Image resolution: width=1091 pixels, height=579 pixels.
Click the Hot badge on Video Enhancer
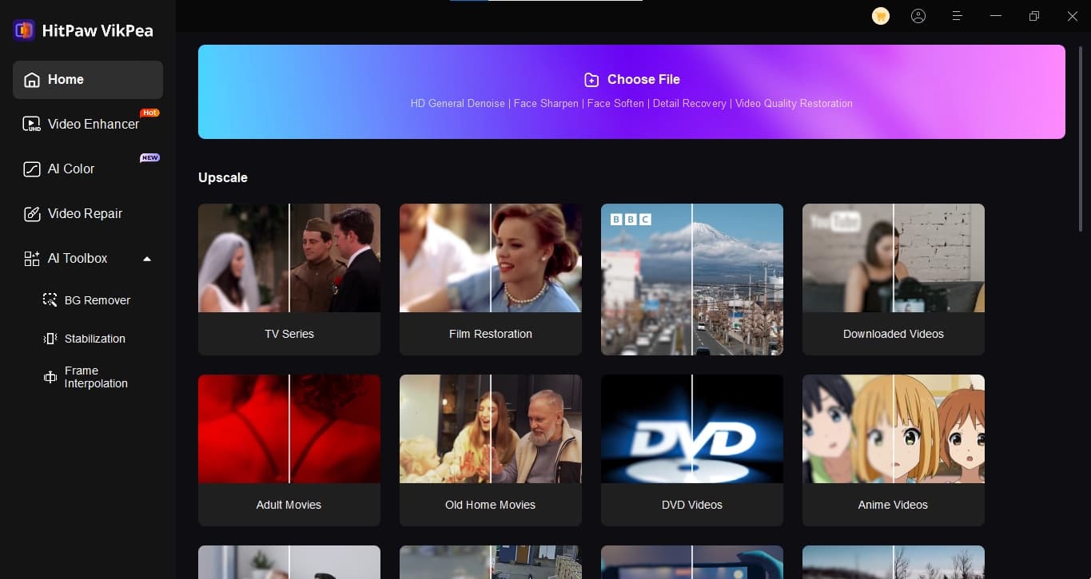(x=149, y=113)
